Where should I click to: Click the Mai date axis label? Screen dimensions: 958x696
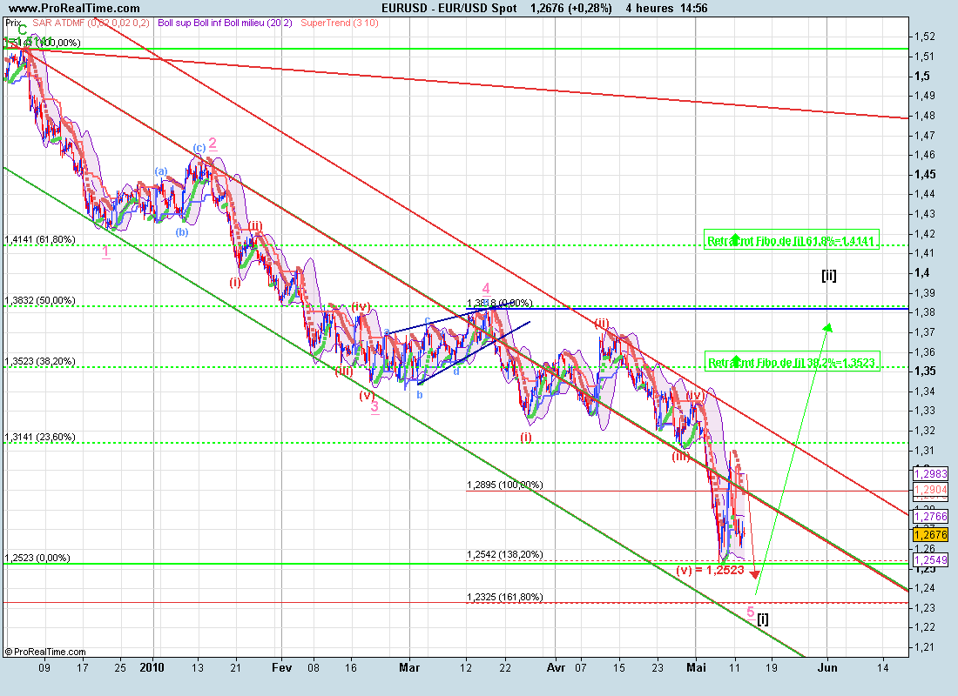[x=696, y=668]
